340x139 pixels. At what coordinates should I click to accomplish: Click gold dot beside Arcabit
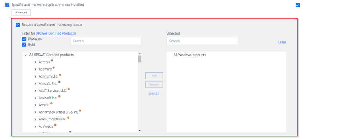click(51, 103)
